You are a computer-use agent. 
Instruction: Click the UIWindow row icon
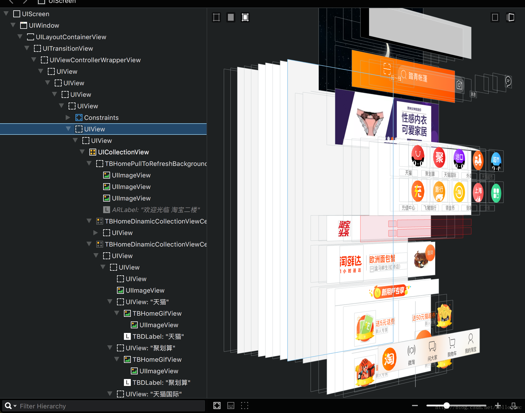[x=24, y=25]
